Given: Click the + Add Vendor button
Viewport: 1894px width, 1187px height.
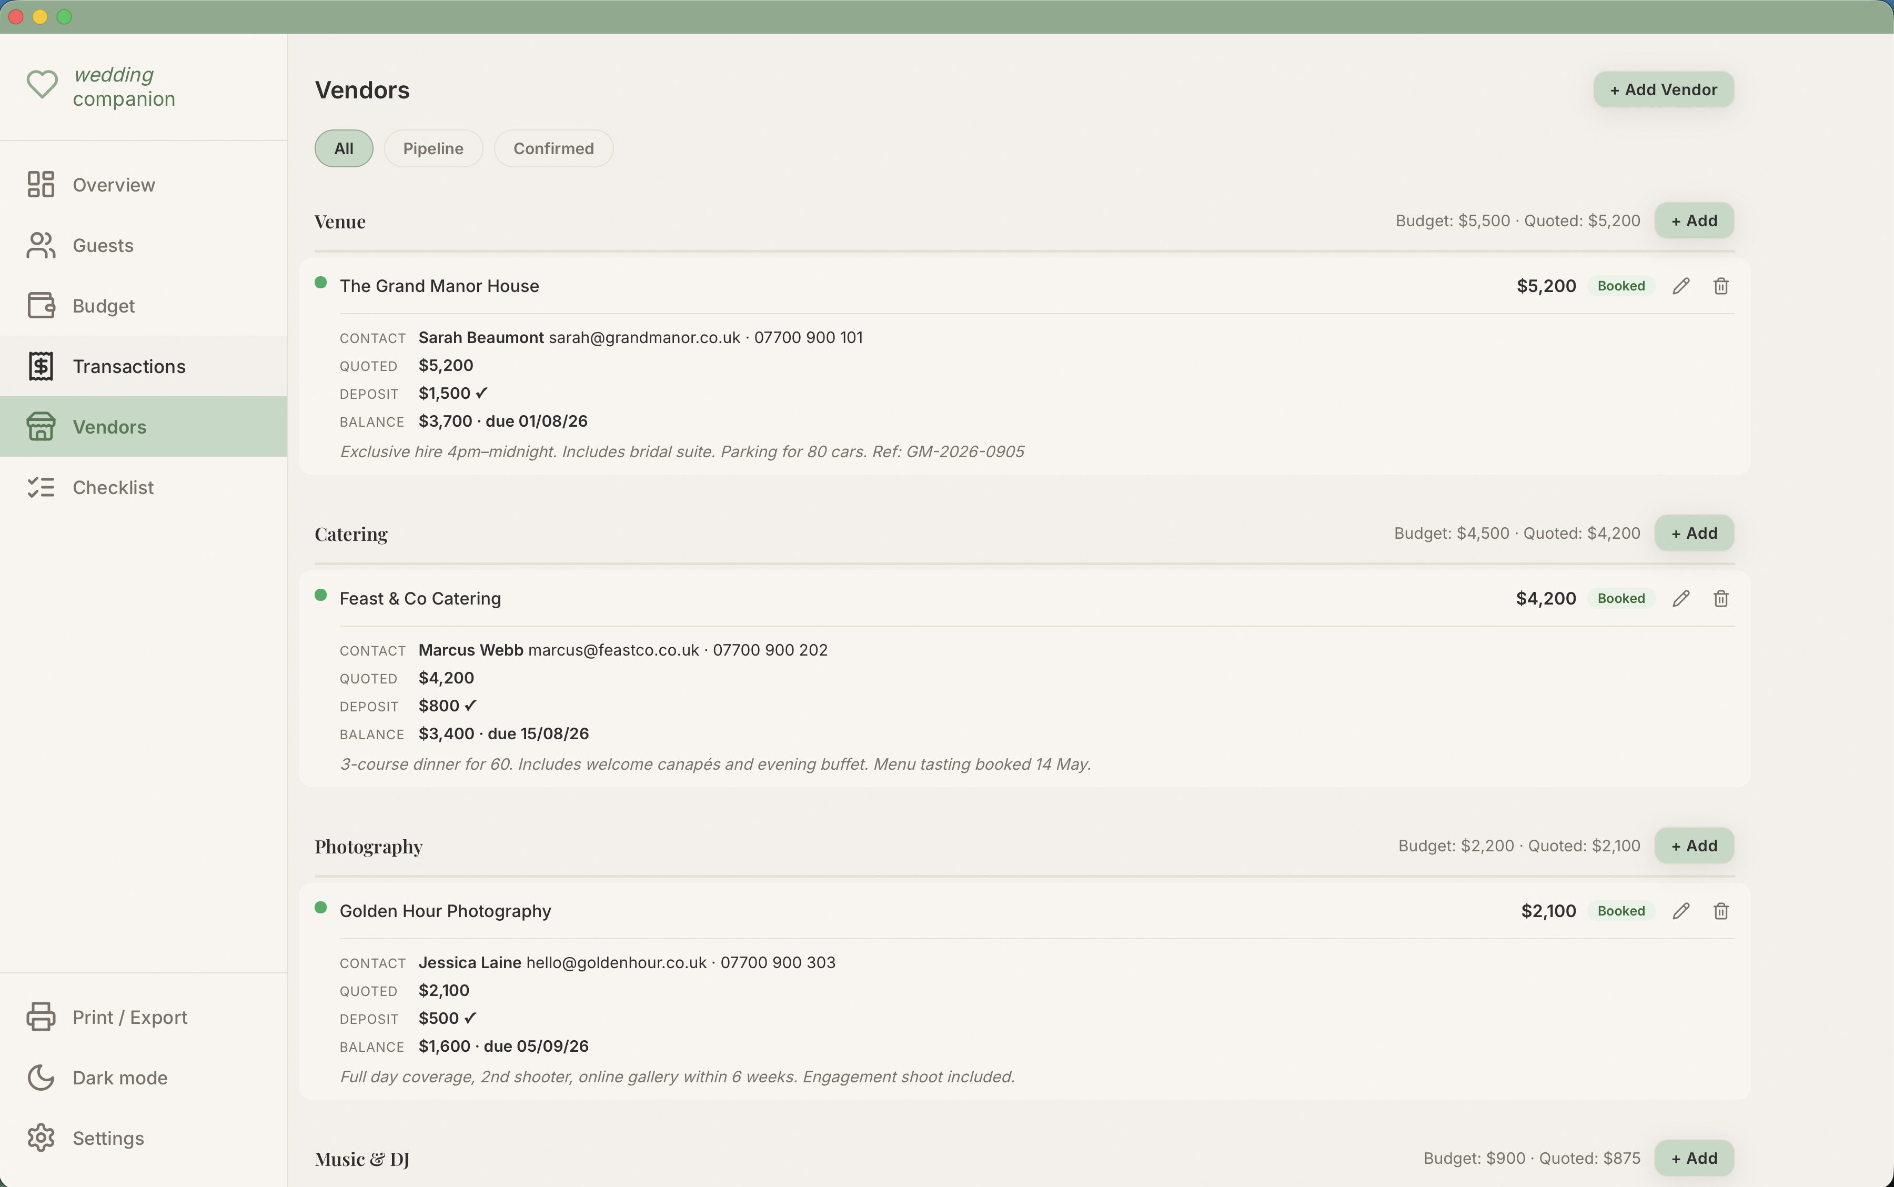Looking at the screenshot, I should (1663, 89).
